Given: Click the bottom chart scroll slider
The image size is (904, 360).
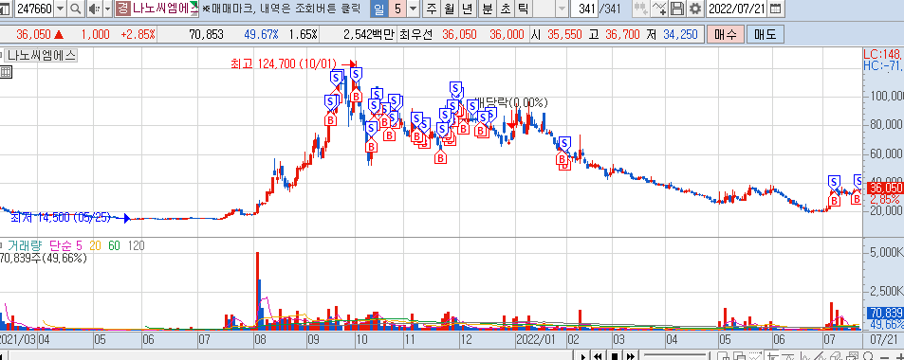Looking at the screenshot, I should [x=674, y=356].
